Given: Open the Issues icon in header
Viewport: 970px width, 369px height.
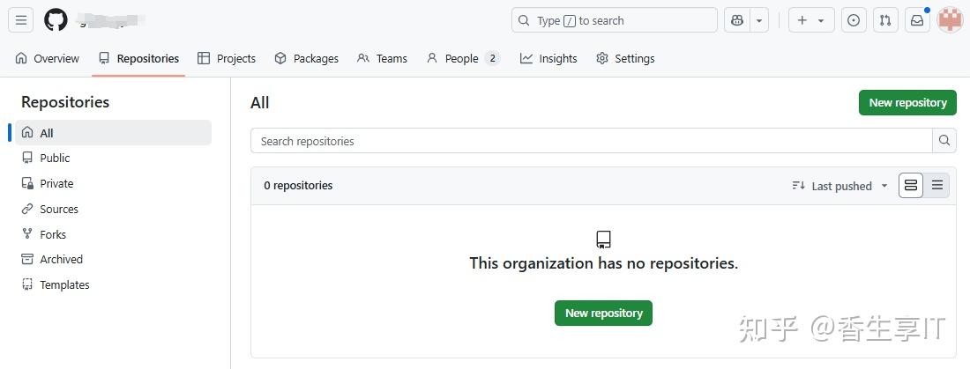Looking at the screenshot, I should (853, 20).
